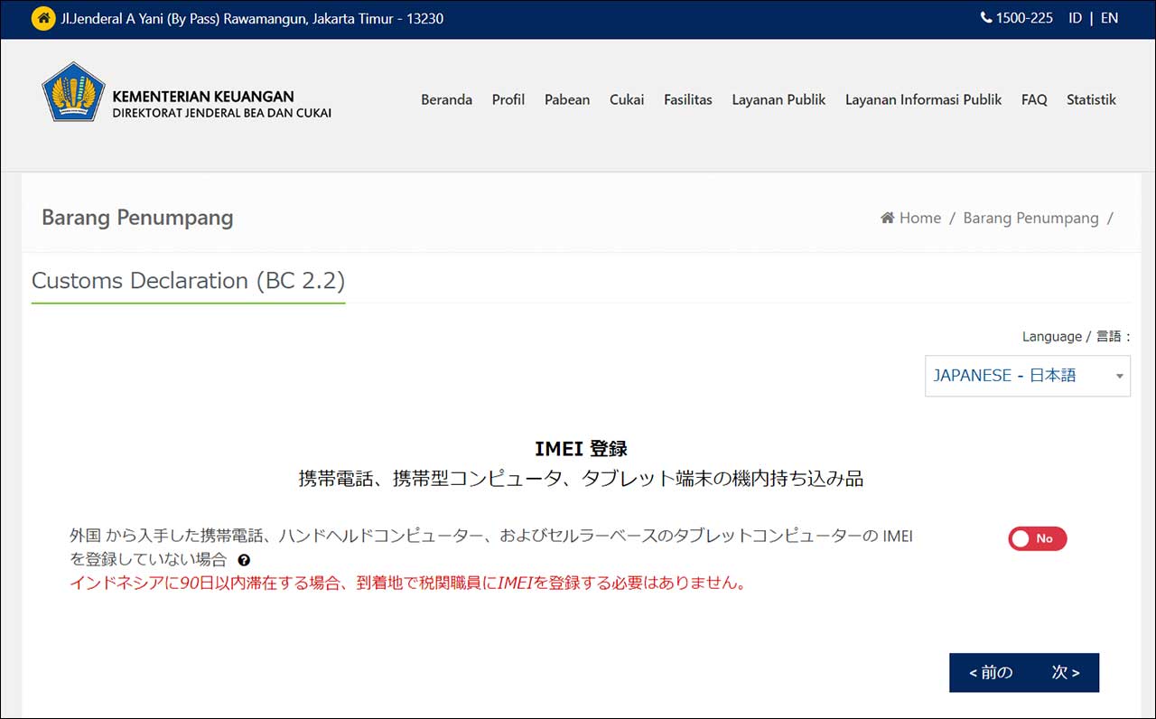Click the 1500-225 phone number
1156x719 pixels.
coord(1024,18)
